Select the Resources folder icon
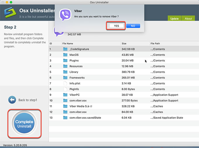The height and width of the screenshot is (148, 199). [65, 66]
